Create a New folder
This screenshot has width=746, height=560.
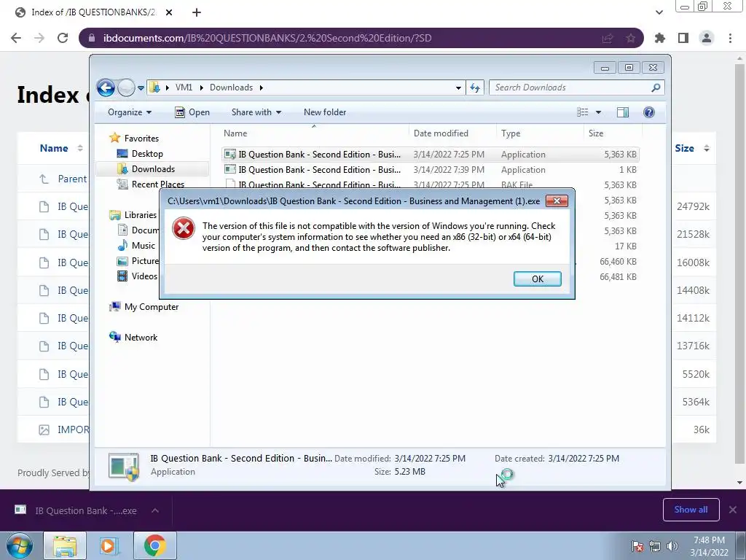325,112
